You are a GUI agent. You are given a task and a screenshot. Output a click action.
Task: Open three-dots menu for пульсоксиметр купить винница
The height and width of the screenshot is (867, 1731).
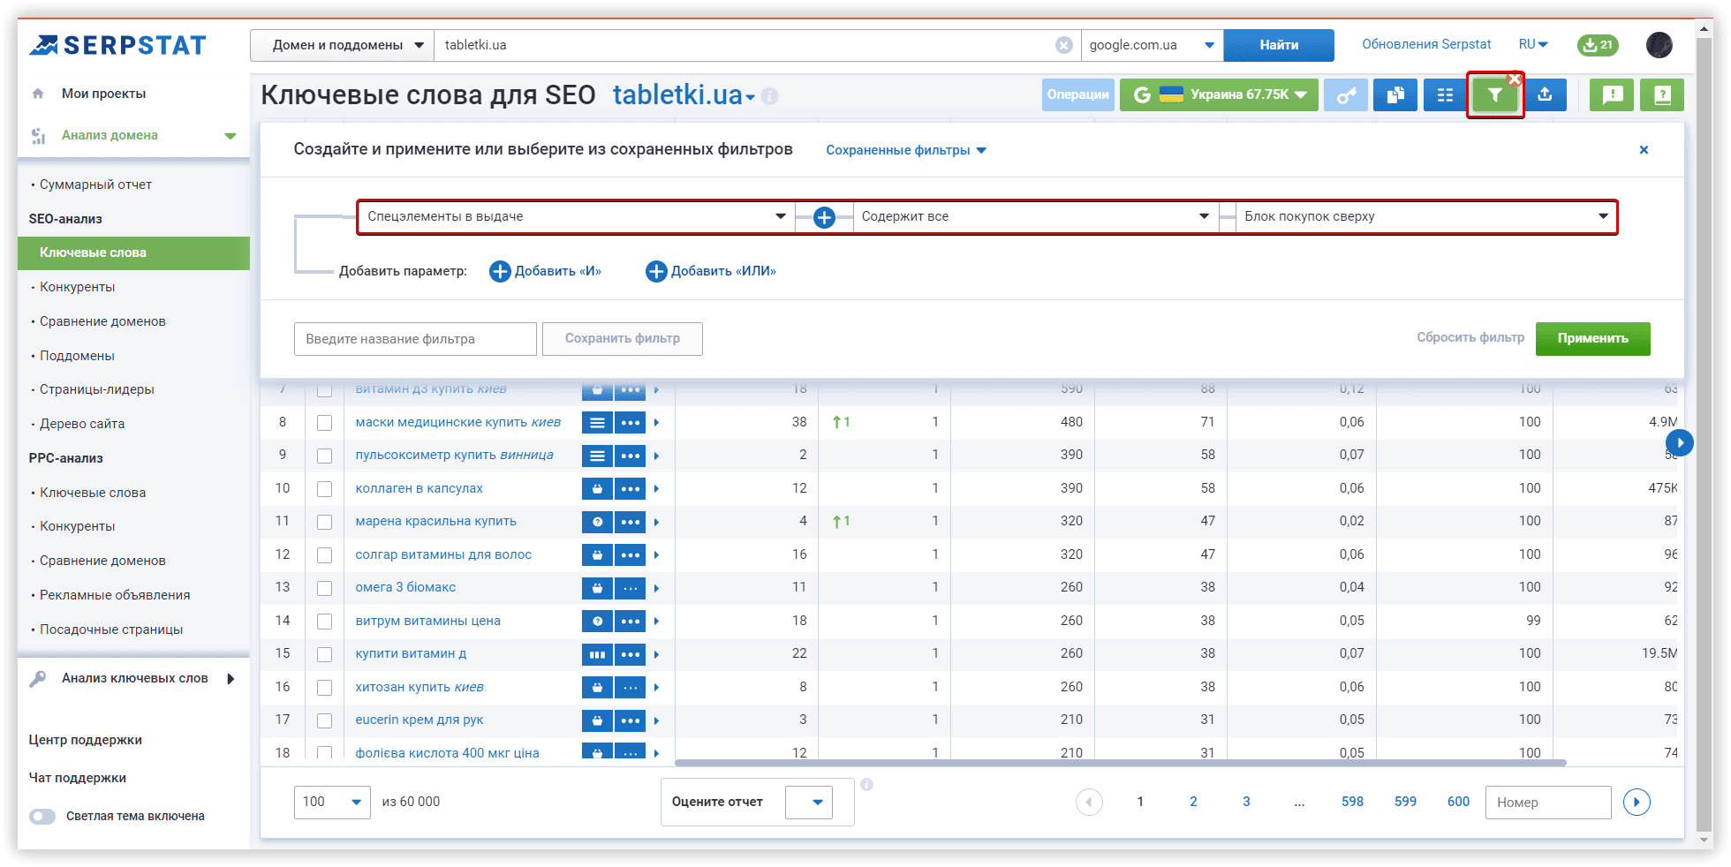click(x=631, y=456)
